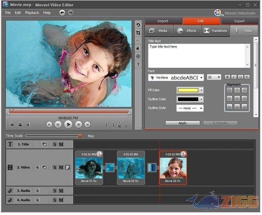The height and width of the screenshot is (215, 262).
Task: Click the To Defaults button
Action: [220, 123]
